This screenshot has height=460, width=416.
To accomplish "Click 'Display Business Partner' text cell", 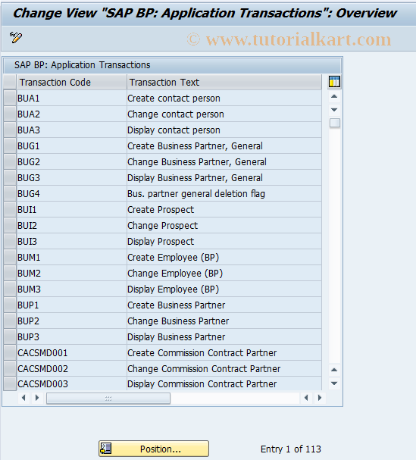I will [224, 336].
